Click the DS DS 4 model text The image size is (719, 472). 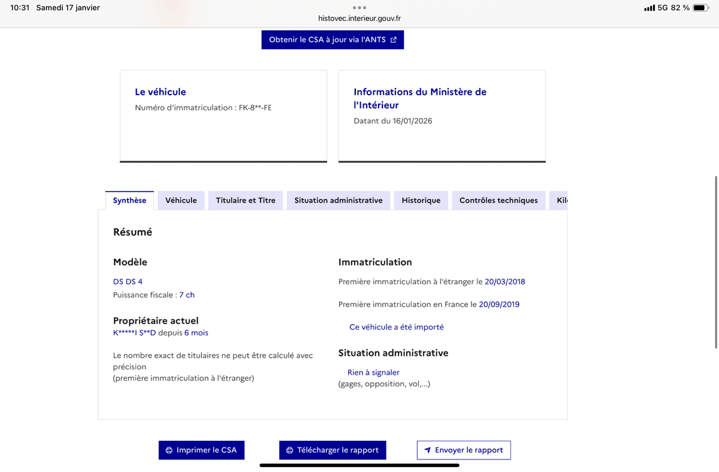[x=128, y=282]
